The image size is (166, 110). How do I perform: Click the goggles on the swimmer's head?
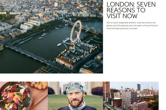pyautogui.click(x=74, y=85)
